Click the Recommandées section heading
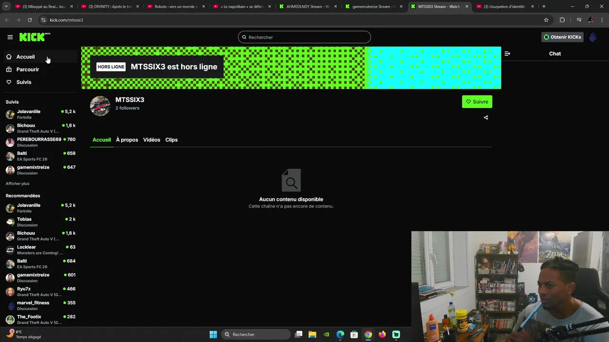Screen dimensions: 609x342 (x=23, y=196)
